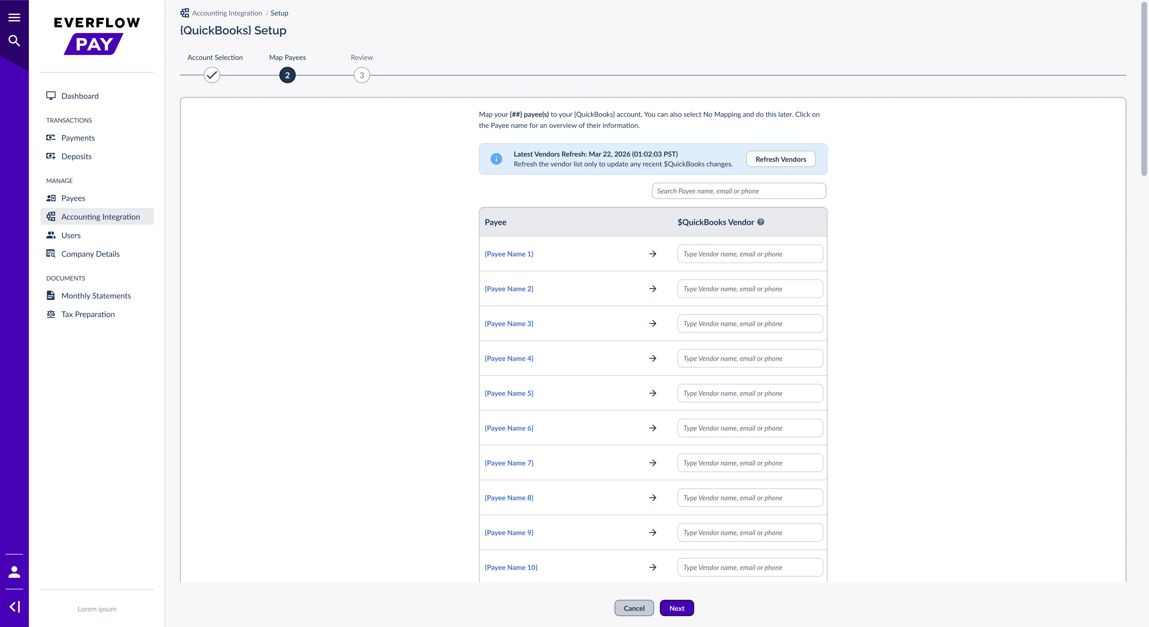Click the Company Details sidebar icon
This screenshot has width=1149, height=627.
coord(51,254)
